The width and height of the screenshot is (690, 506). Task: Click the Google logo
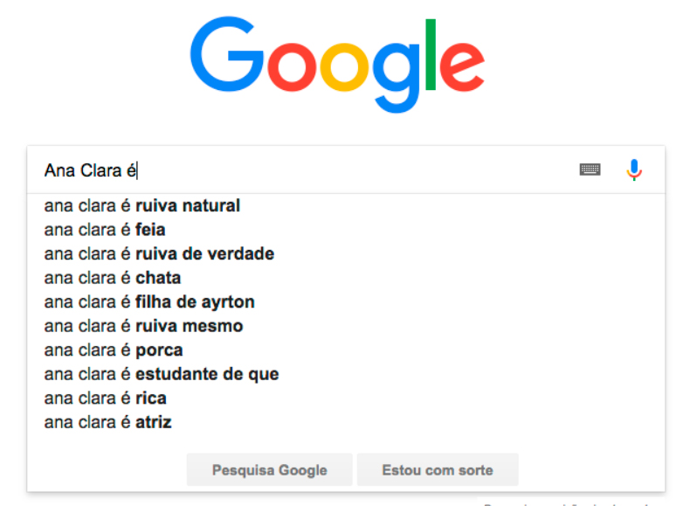(337, 65)
